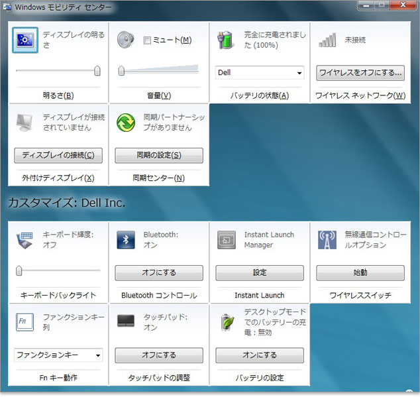Click the キーボードバックライト label

pos(58,296)
